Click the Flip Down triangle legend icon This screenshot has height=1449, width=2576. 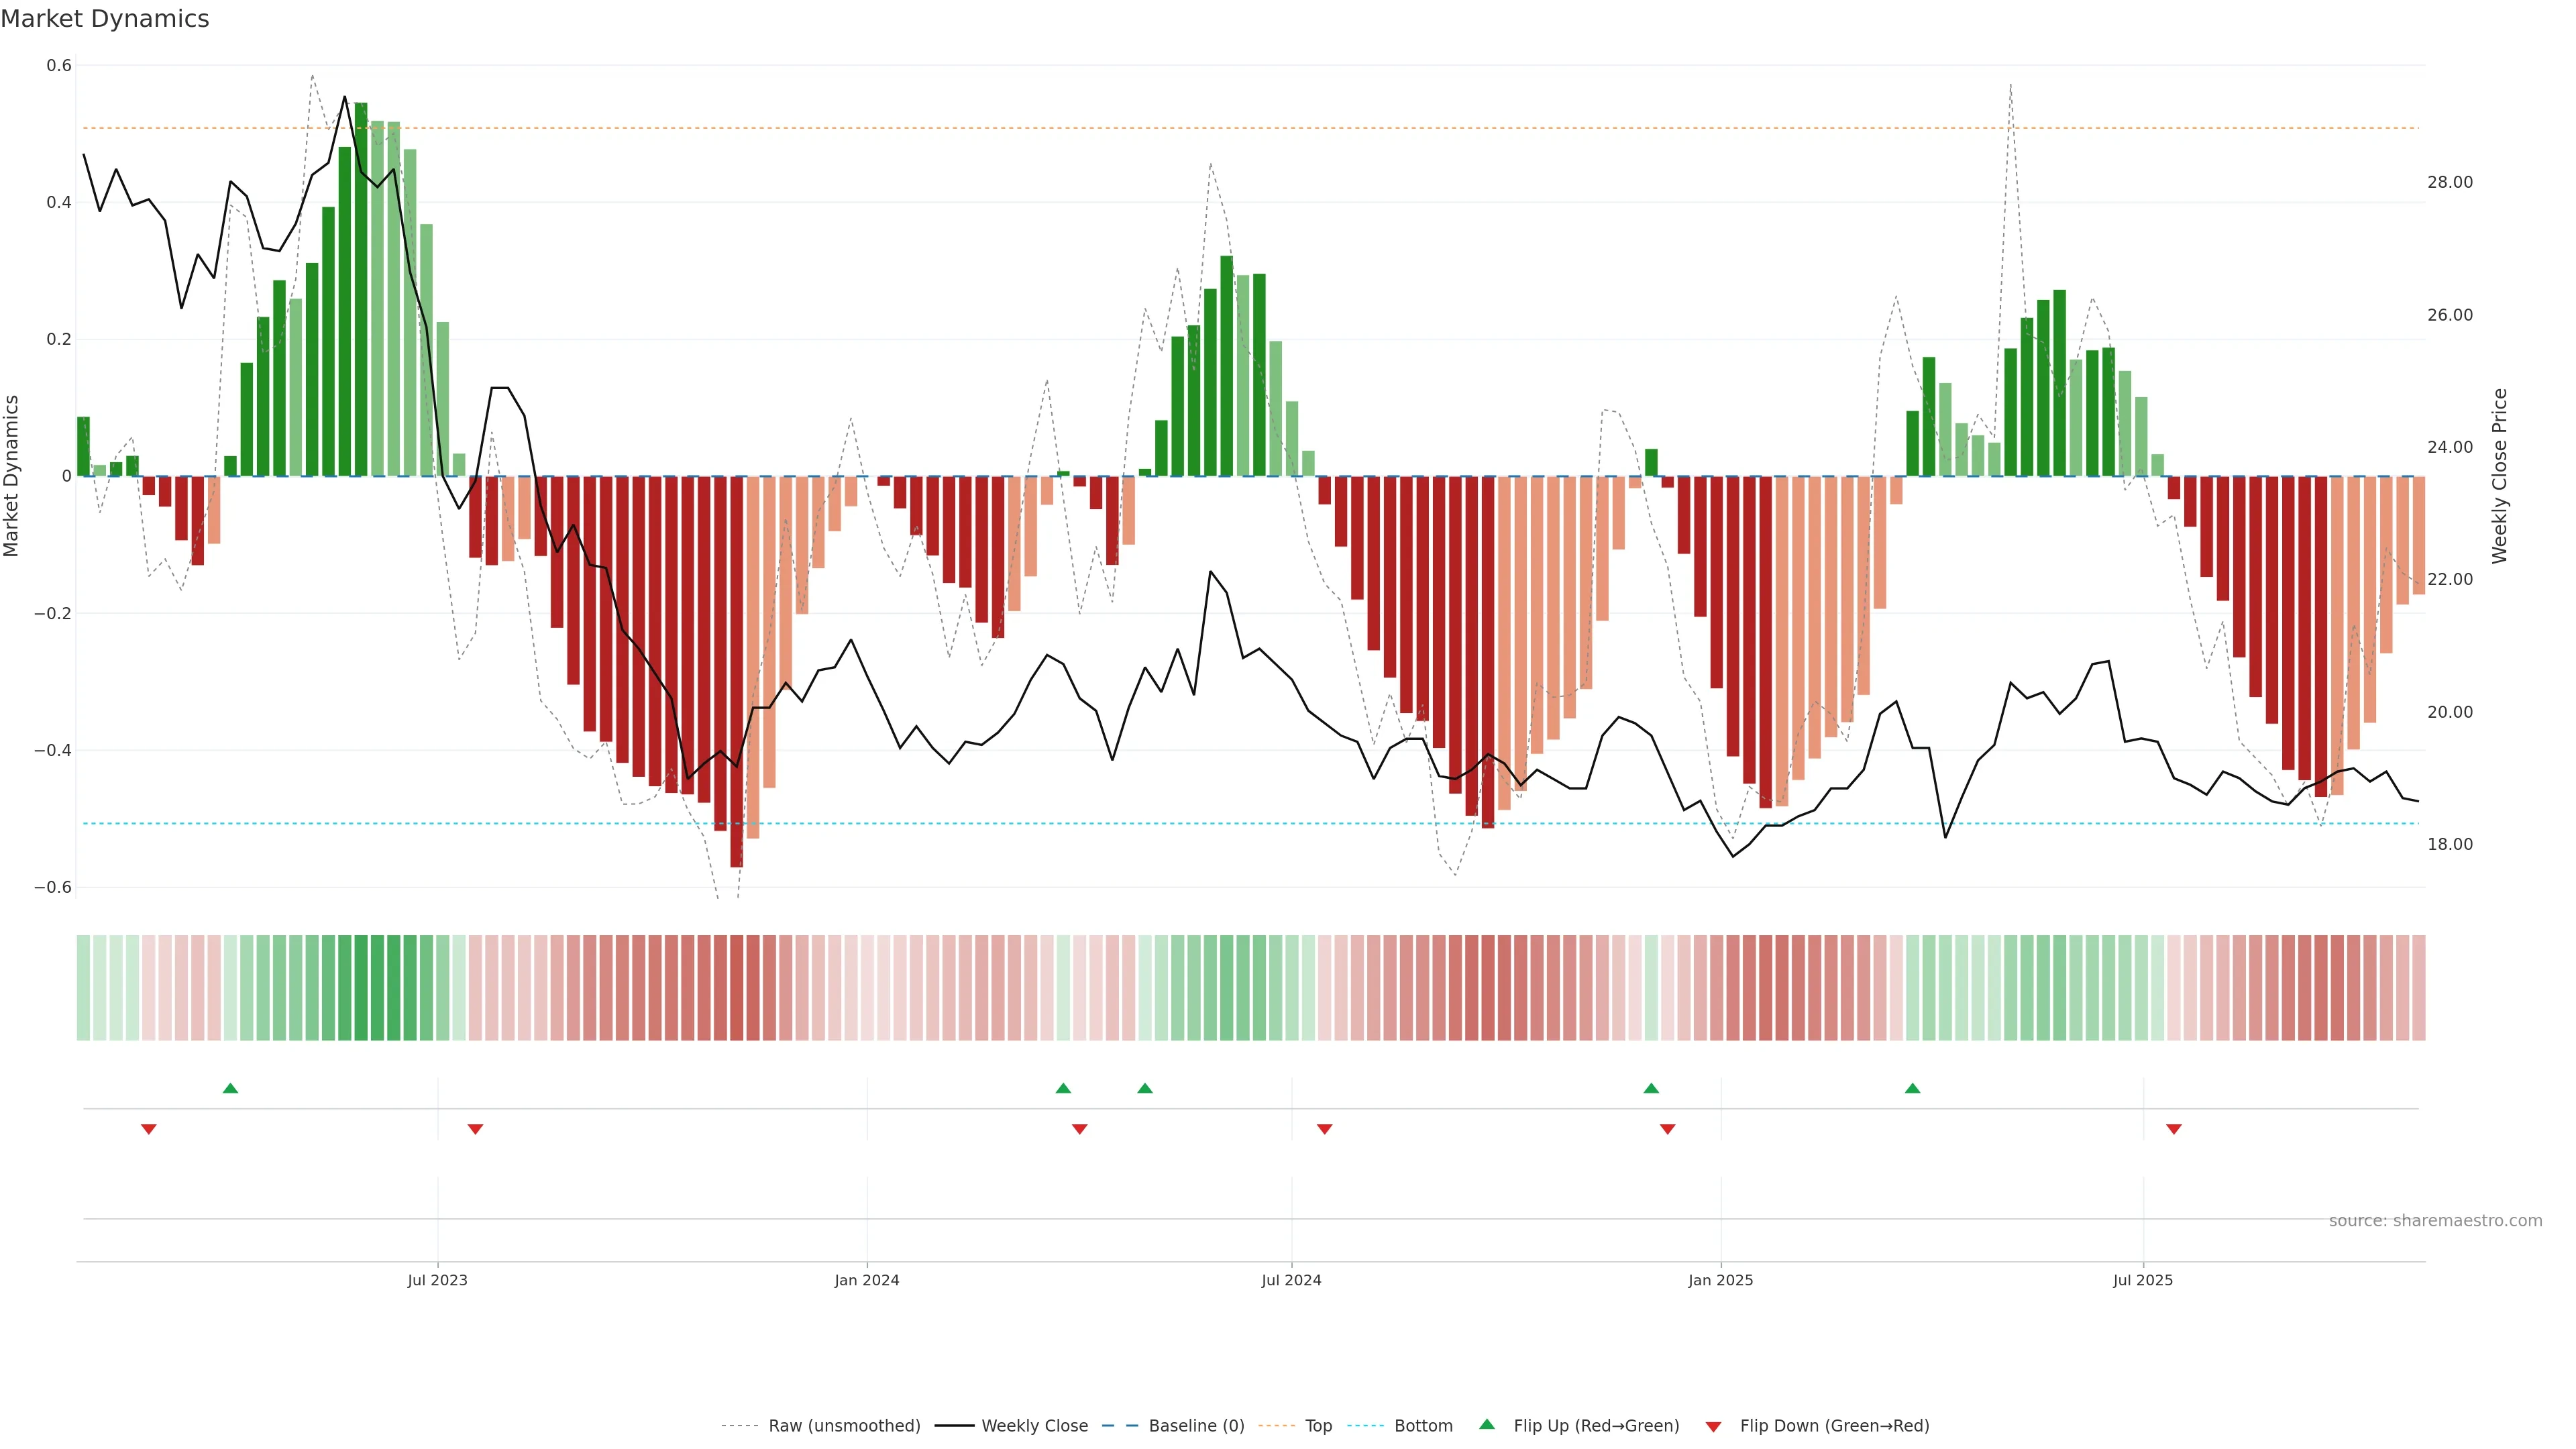(1713, 1427)
